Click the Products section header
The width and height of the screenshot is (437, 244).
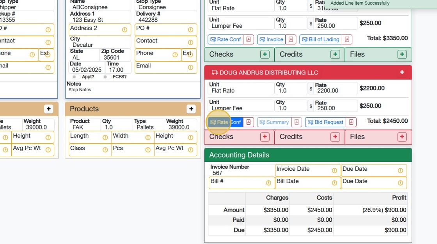click(133, 109)
